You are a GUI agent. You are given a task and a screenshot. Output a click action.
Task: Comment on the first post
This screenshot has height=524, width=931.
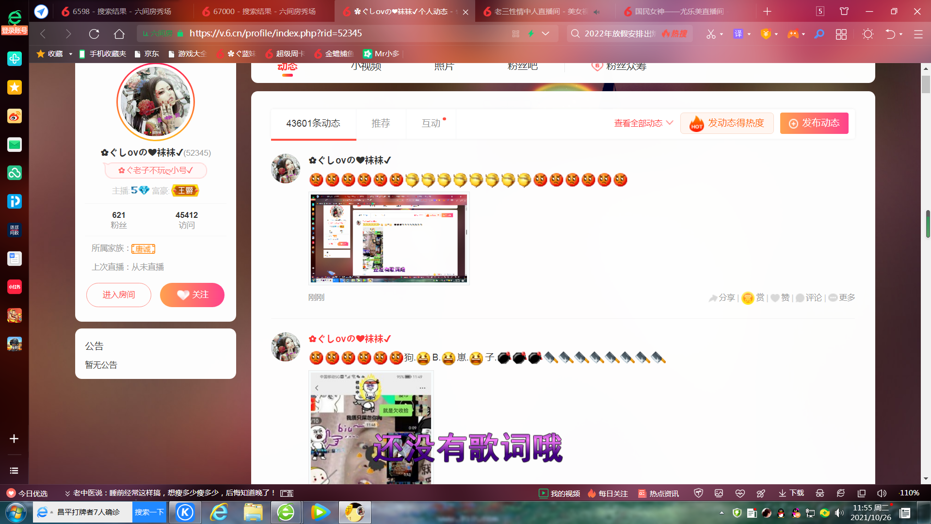(809, 298)
